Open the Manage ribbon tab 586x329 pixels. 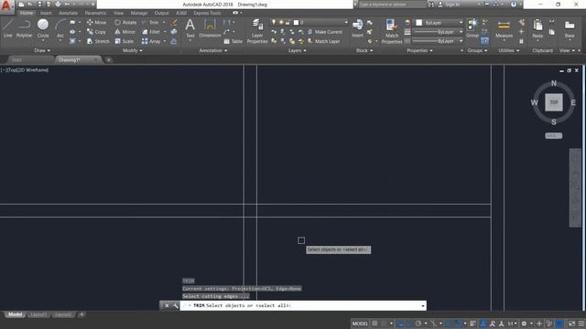[x=138, y=13]
